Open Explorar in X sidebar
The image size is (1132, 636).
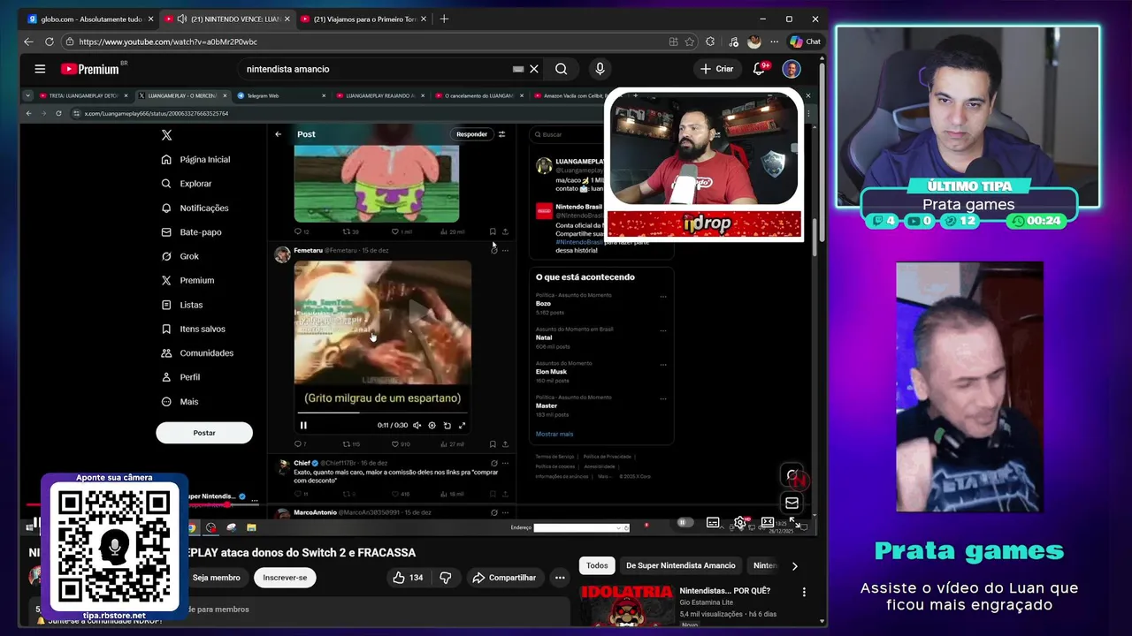[187, 184]
